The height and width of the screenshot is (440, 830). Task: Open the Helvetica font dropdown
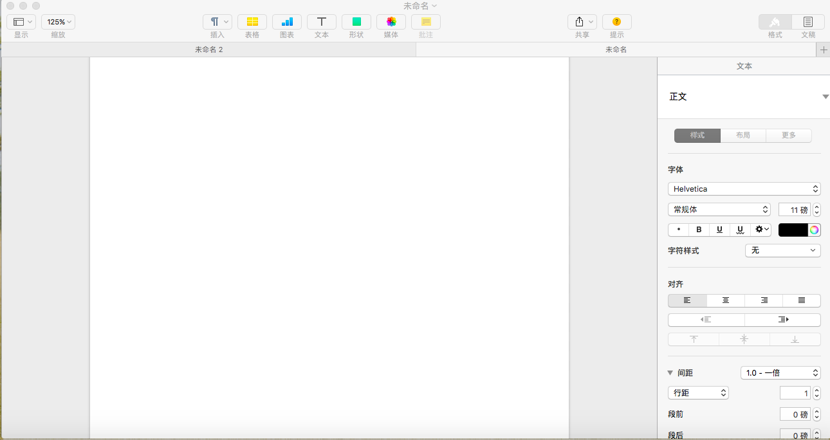[x=744, y=189]
